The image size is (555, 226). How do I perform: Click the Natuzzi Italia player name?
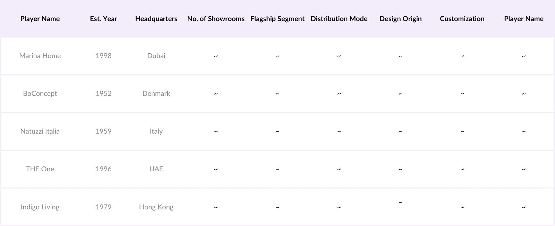pyautogui.click(x=40, y=131)
